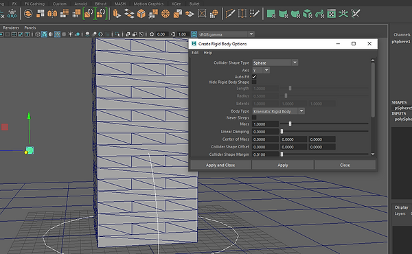The height and width of the screenshot is (254, 412).
Task: Select the Display tab in layer editor
Action: (x=402, y=207)
